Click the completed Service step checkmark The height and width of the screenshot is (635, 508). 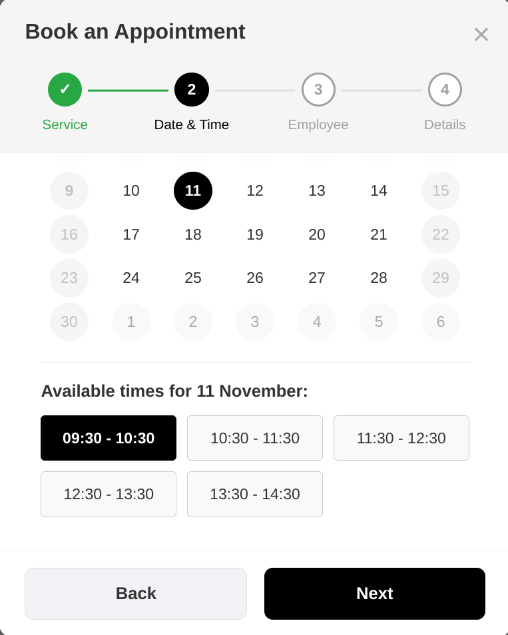(x=65, y=90)
